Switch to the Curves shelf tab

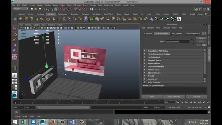coord(31,14)
